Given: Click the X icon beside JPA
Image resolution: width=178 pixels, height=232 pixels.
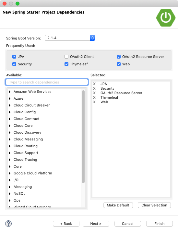Looking at the screenshot, I should click(x=94, y=84).
